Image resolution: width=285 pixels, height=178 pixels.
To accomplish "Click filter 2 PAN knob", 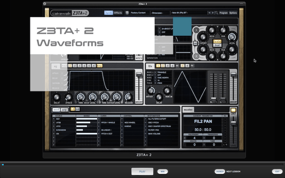I will pyautogui.click(x=223, y=56).
